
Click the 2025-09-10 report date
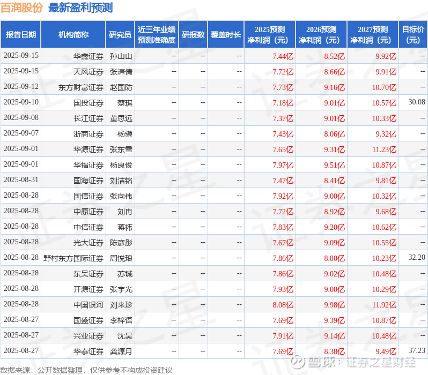[21, 102]
